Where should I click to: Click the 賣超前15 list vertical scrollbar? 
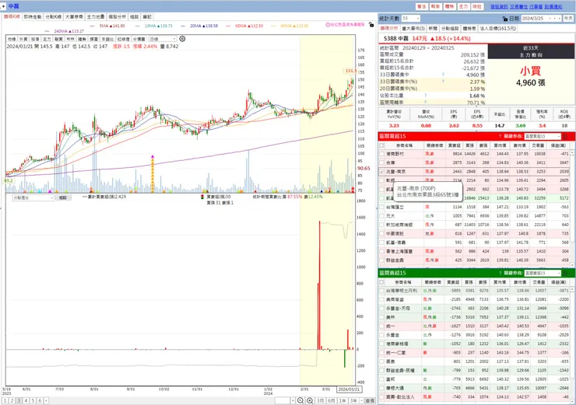click(x=572, y=345)
